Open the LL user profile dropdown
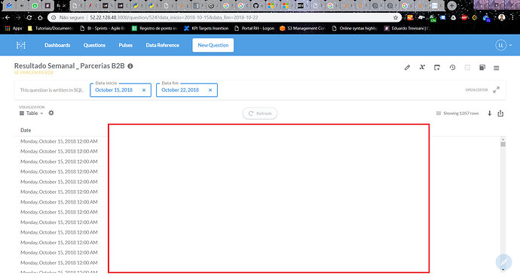Screen dimensions: 520x278 [503, 45]
